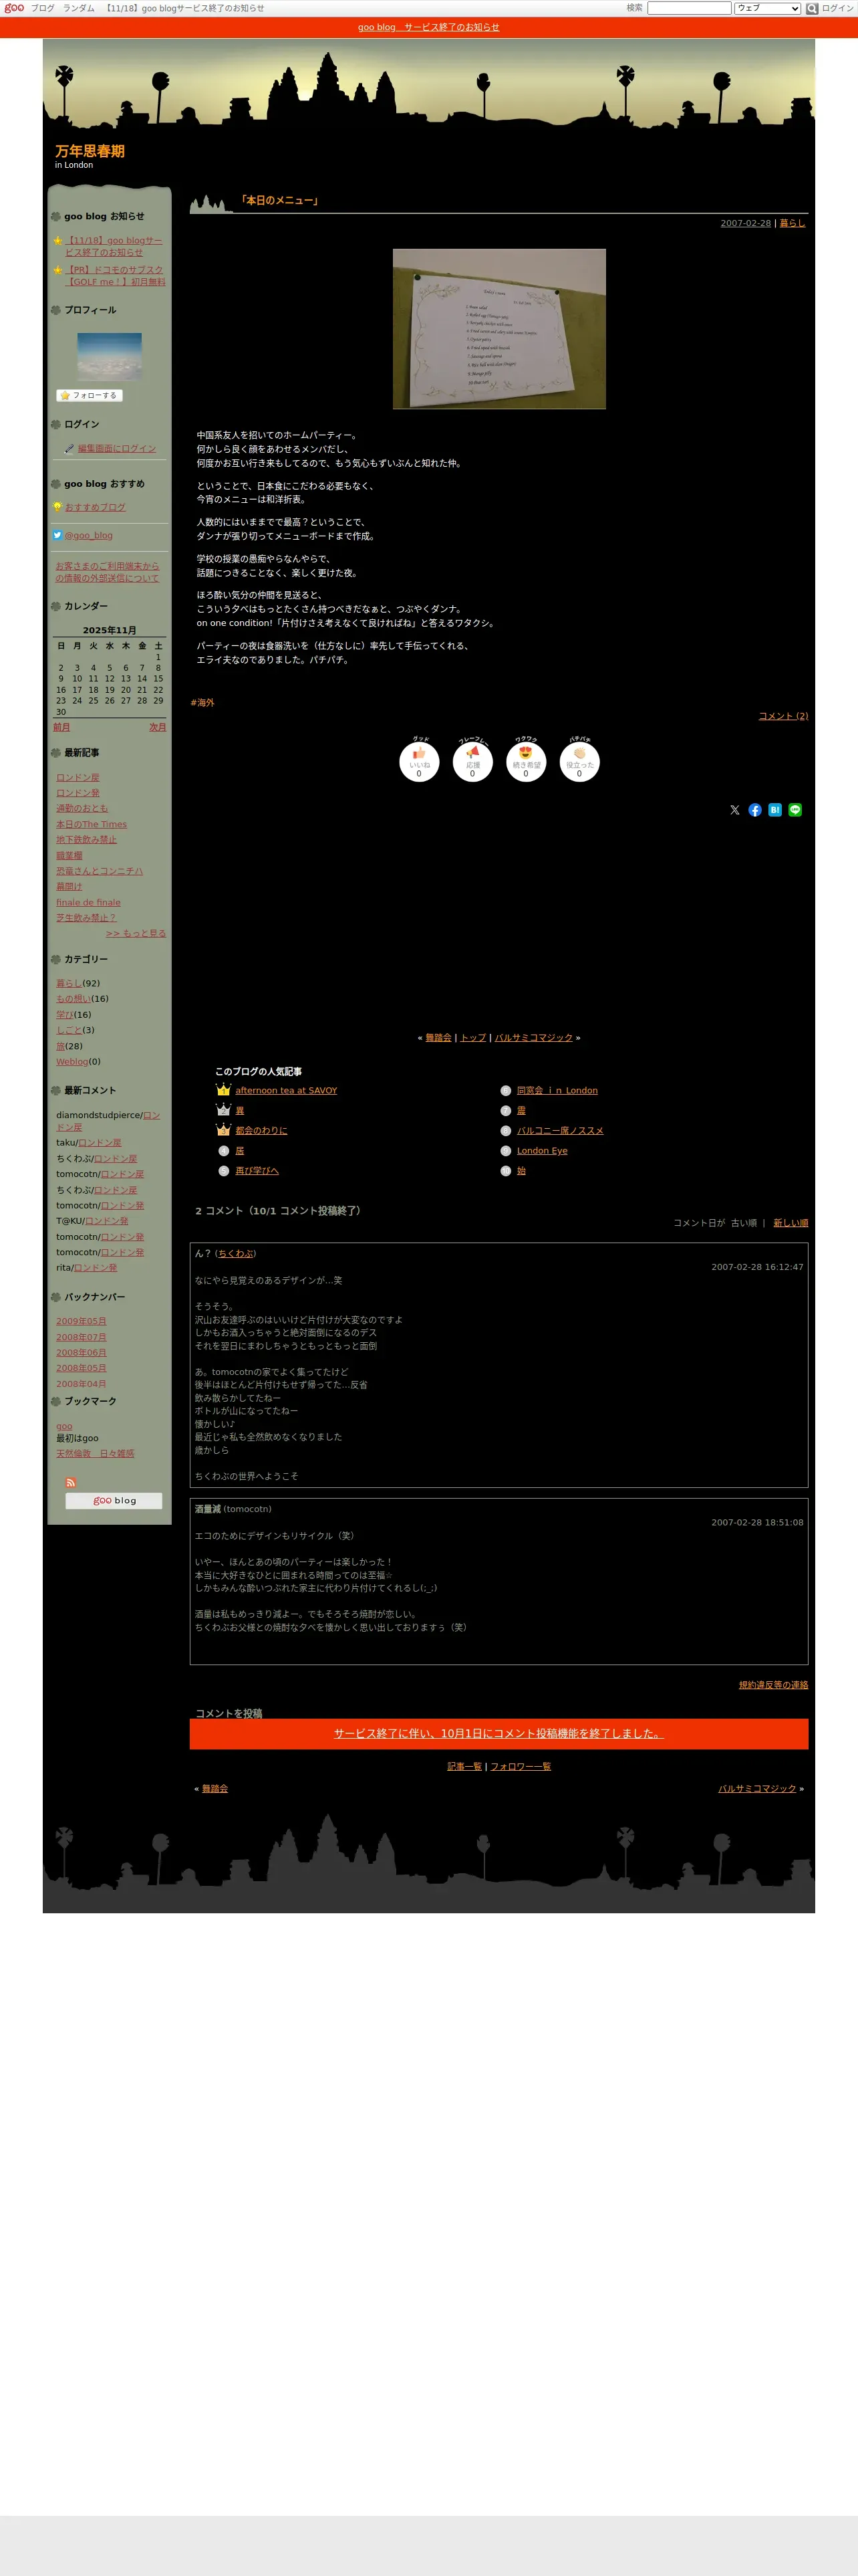Click the 役立った reaction button
858x2576 pixels.
click(579, 762)
